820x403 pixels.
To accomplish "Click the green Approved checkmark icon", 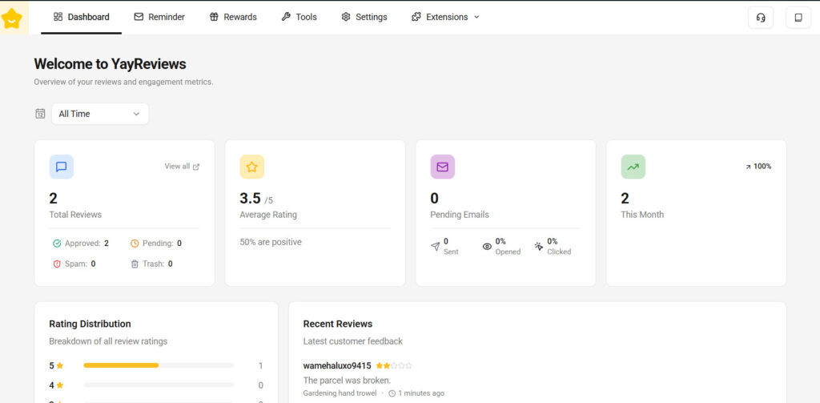I will click(57, 244).
